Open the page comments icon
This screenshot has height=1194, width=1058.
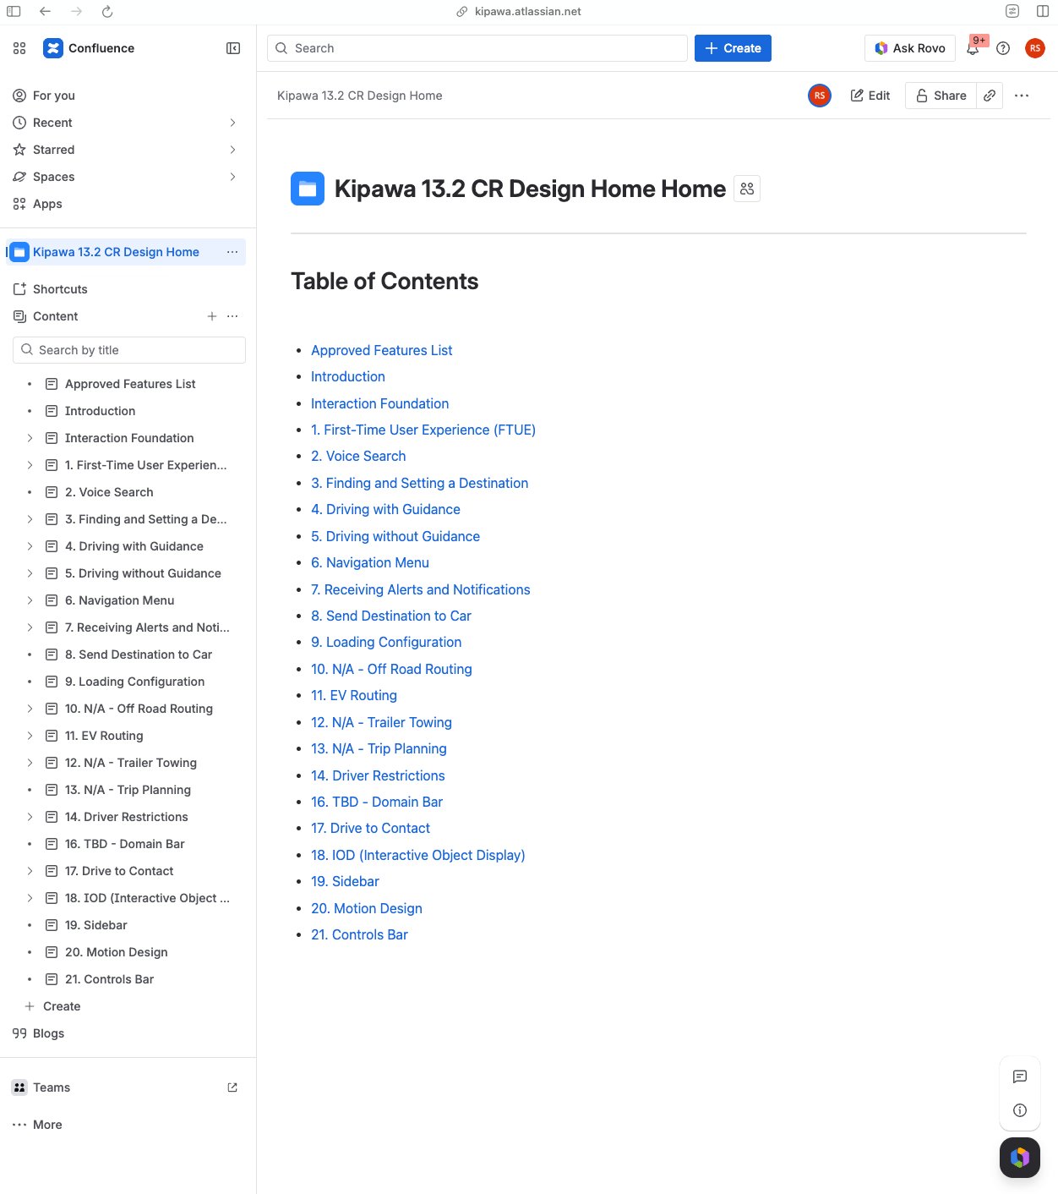tap(1020, 1076)
